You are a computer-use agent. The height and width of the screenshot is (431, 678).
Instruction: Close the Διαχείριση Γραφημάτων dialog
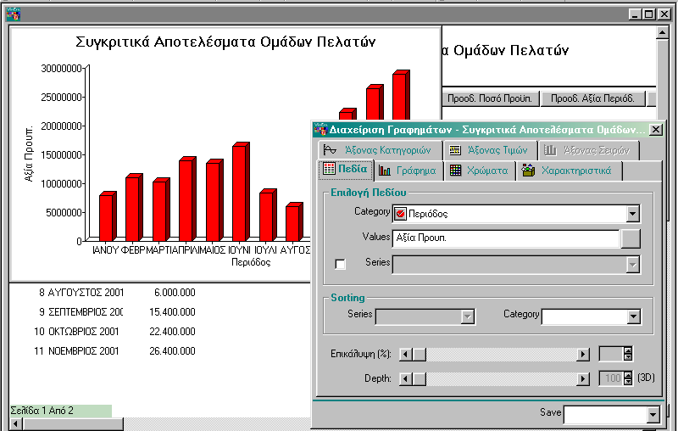click(656, 130)
